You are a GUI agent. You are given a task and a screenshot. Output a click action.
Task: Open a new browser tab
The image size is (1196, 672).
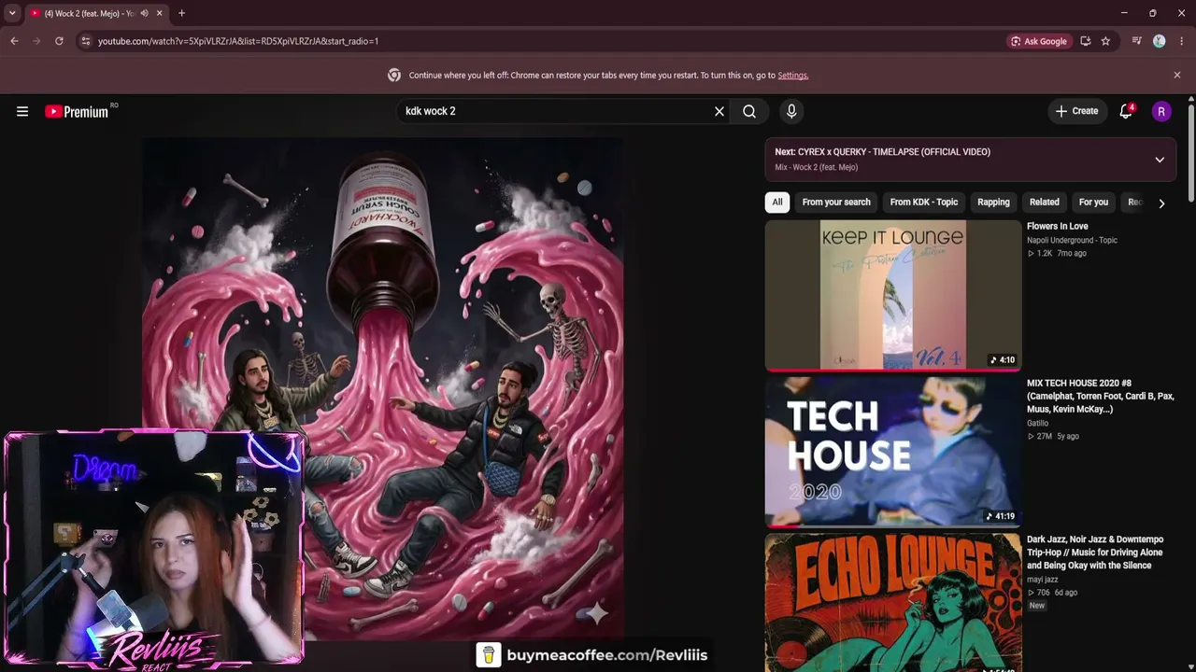pos(181,13)
